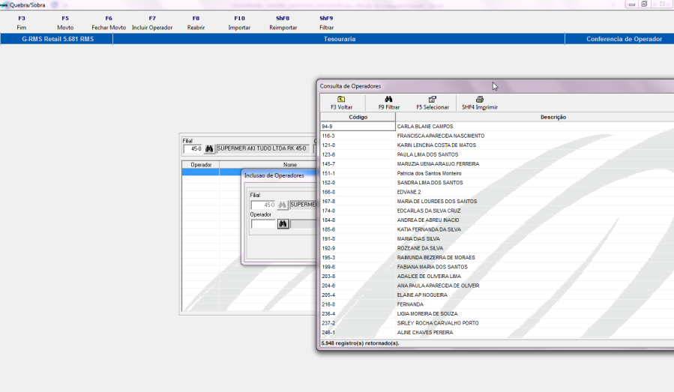Select row SIRLEY ROCHA CARVALHO PORTO
Image resolution: width=674 pixels, height=392 pixels.
click(497, 323)
